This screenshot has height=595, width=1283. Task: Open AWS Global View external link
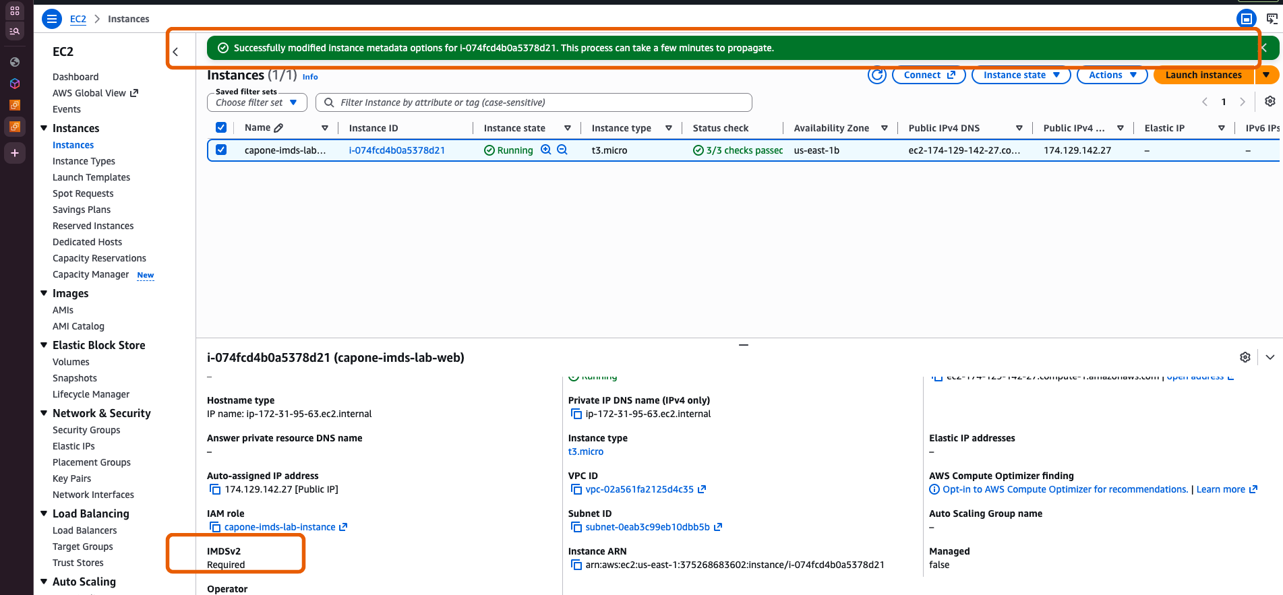(95, 93)
